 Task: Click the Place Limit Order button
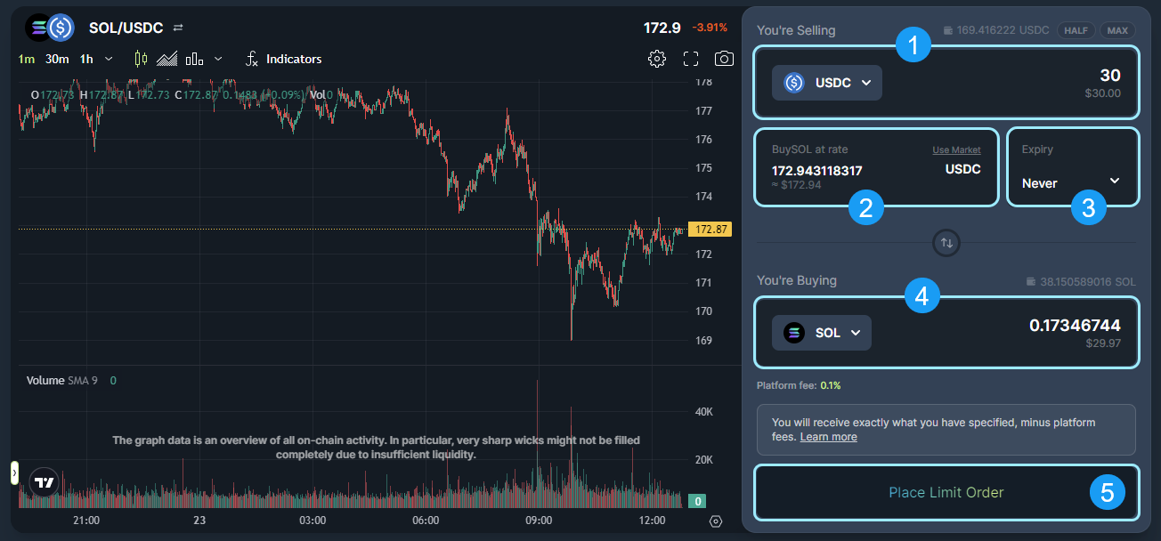(x=946, y=492)
